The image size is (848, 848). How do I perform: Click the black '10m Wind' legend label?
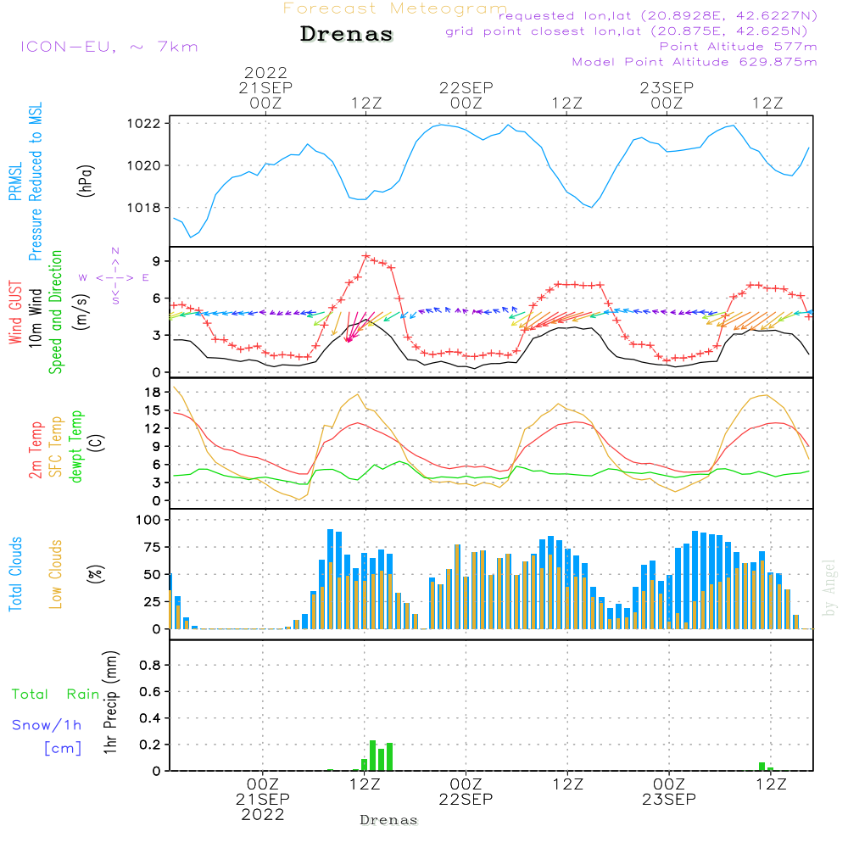(35, 318)
